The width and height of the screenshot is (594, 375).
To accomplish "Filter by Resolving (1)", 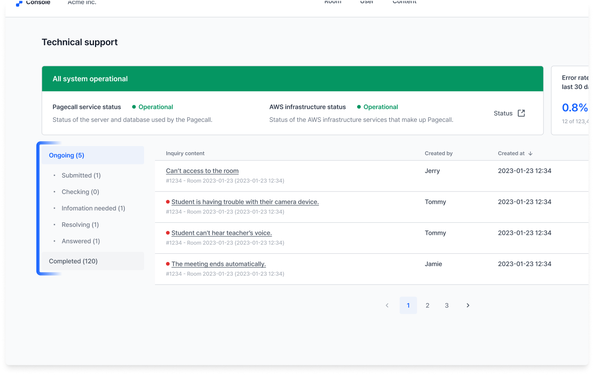I will point(80,225).
